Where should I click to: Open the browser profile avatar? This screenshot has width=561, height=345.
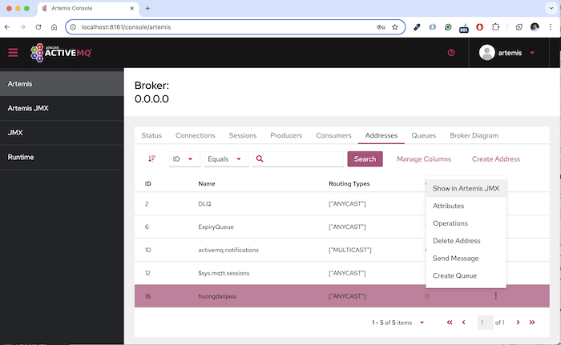coord(535,27)
